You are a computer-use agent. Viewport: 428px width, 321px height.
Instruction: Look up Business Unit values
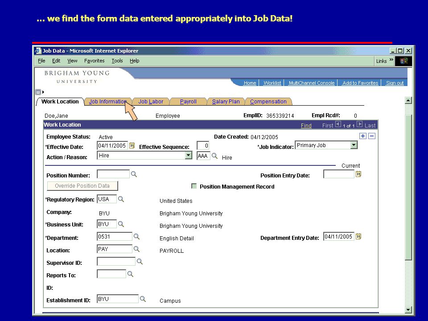[121, 224]
